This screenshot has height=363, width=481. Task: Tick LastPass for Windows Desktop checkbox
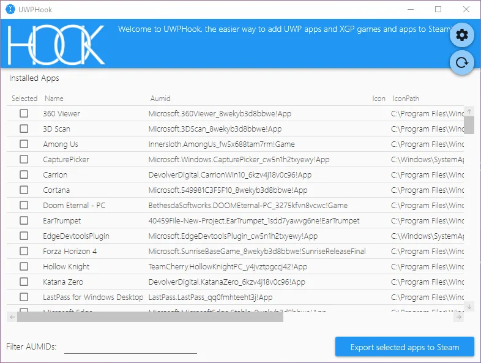[x=24, y=298]
